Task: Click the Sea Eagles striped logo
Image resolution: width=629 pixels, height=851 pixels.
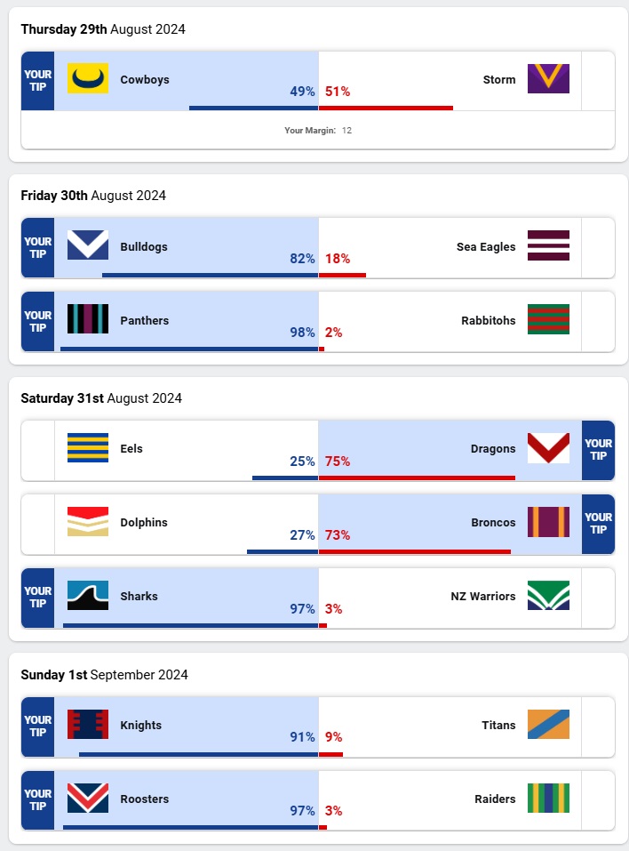Action: pos(548,245)
